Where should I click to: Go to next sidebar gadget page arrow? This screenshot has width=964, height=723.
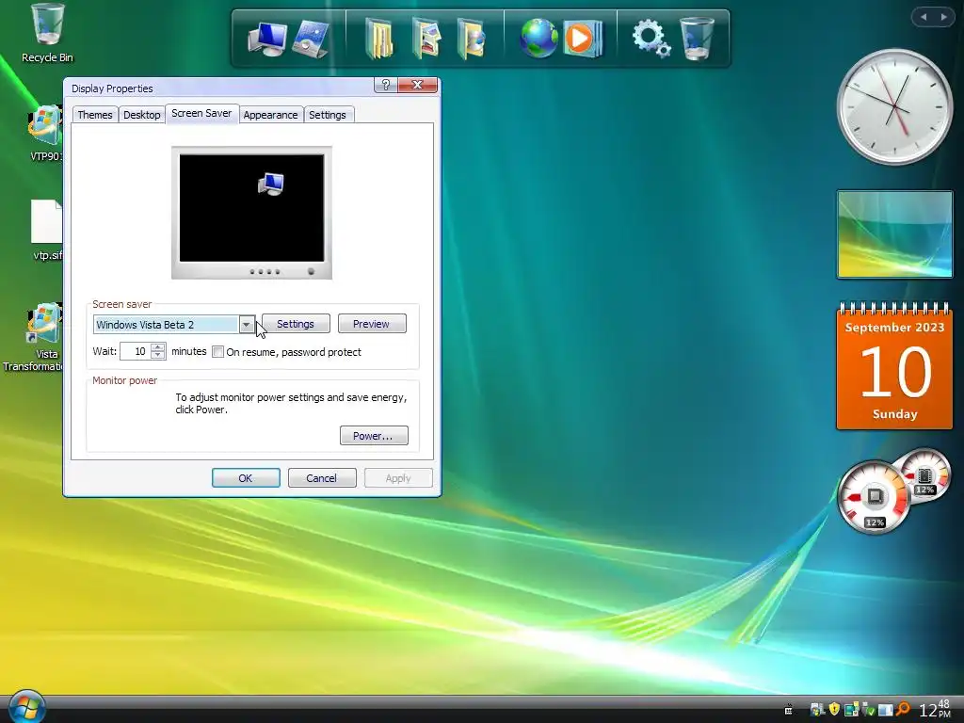coord(943,17)
